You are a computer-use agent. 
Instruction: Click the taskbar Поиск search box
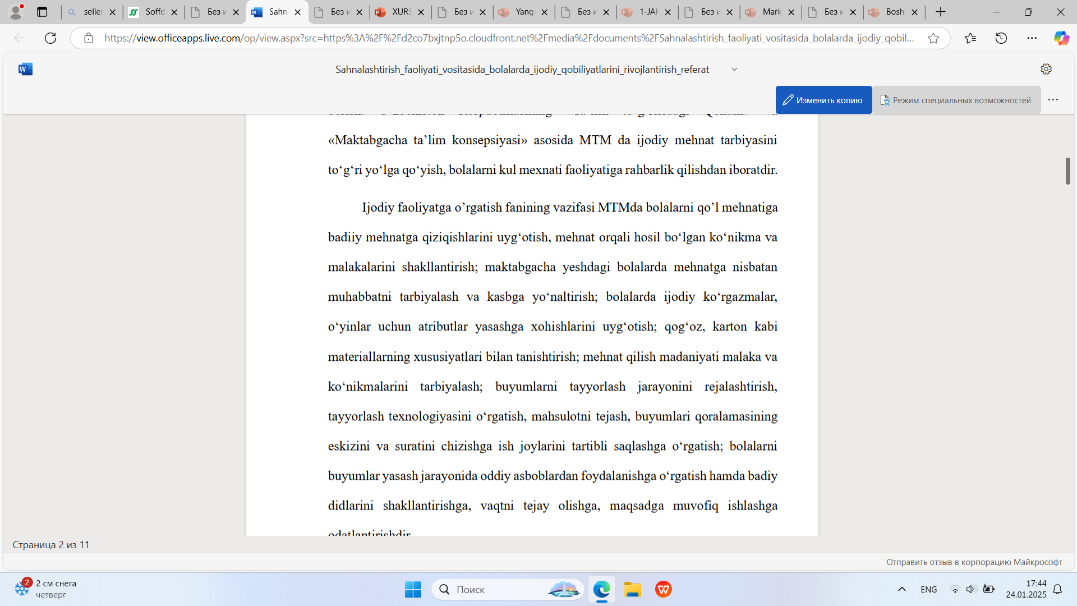pyautogui.click(x=508, y=589)
